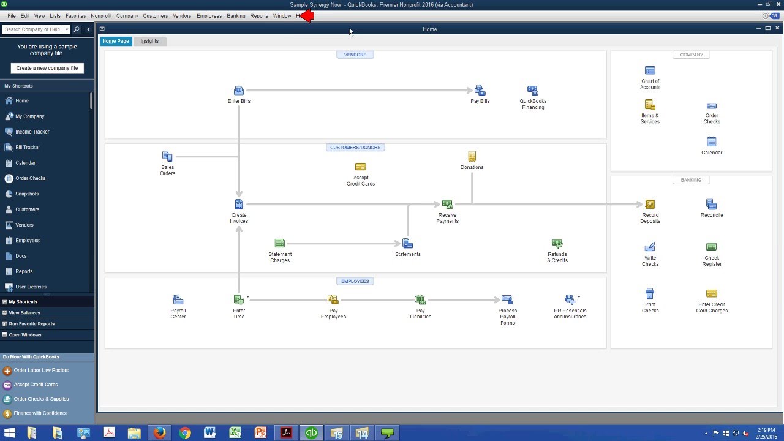
Task: Open the Create Invoices icon
Action: 239,205
